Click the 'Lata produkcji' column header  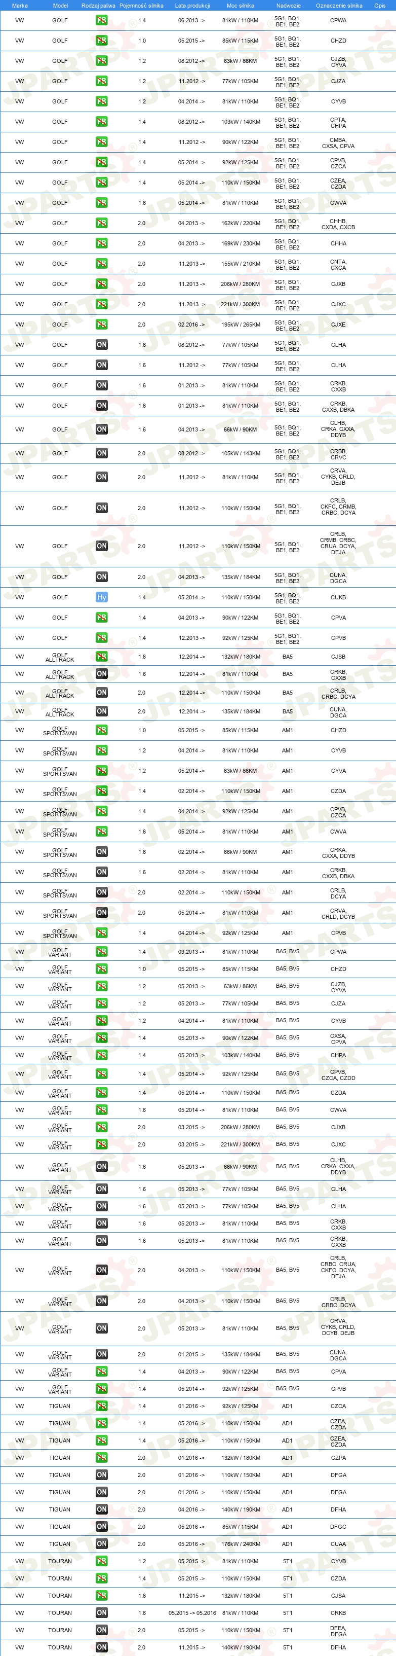192,5
